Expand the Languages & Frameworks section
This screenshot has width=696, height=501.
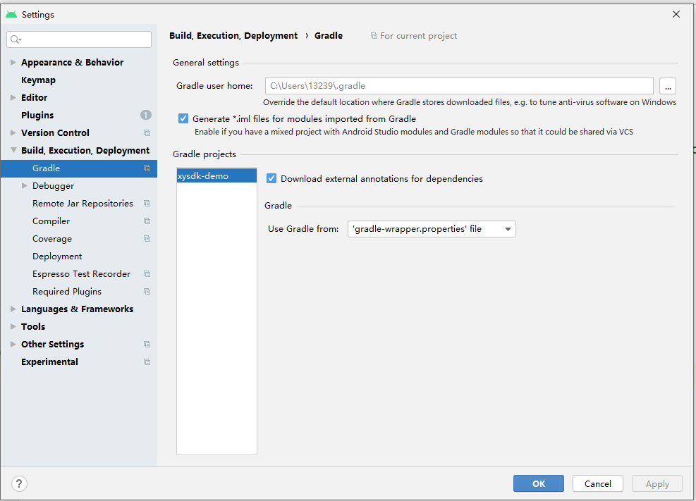(13, 309)
